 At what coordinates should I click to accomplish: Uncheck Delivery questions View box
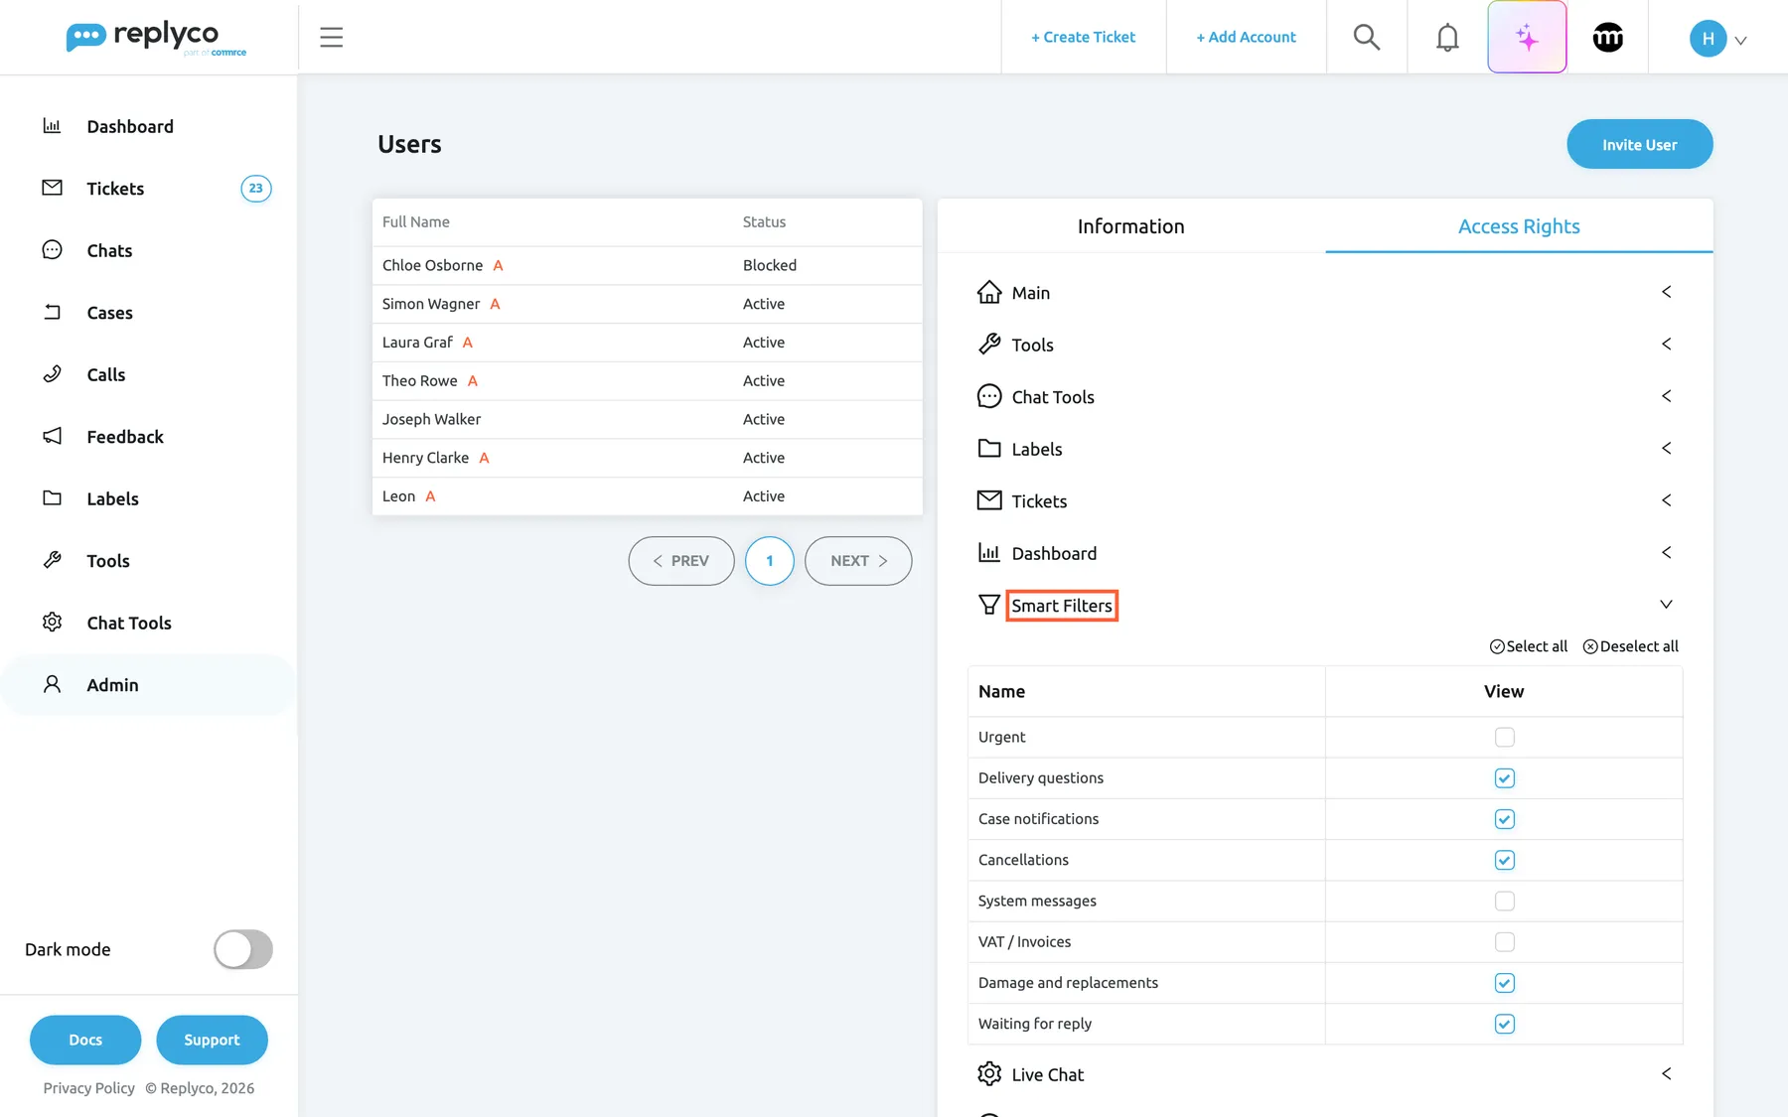[1504, 778]
